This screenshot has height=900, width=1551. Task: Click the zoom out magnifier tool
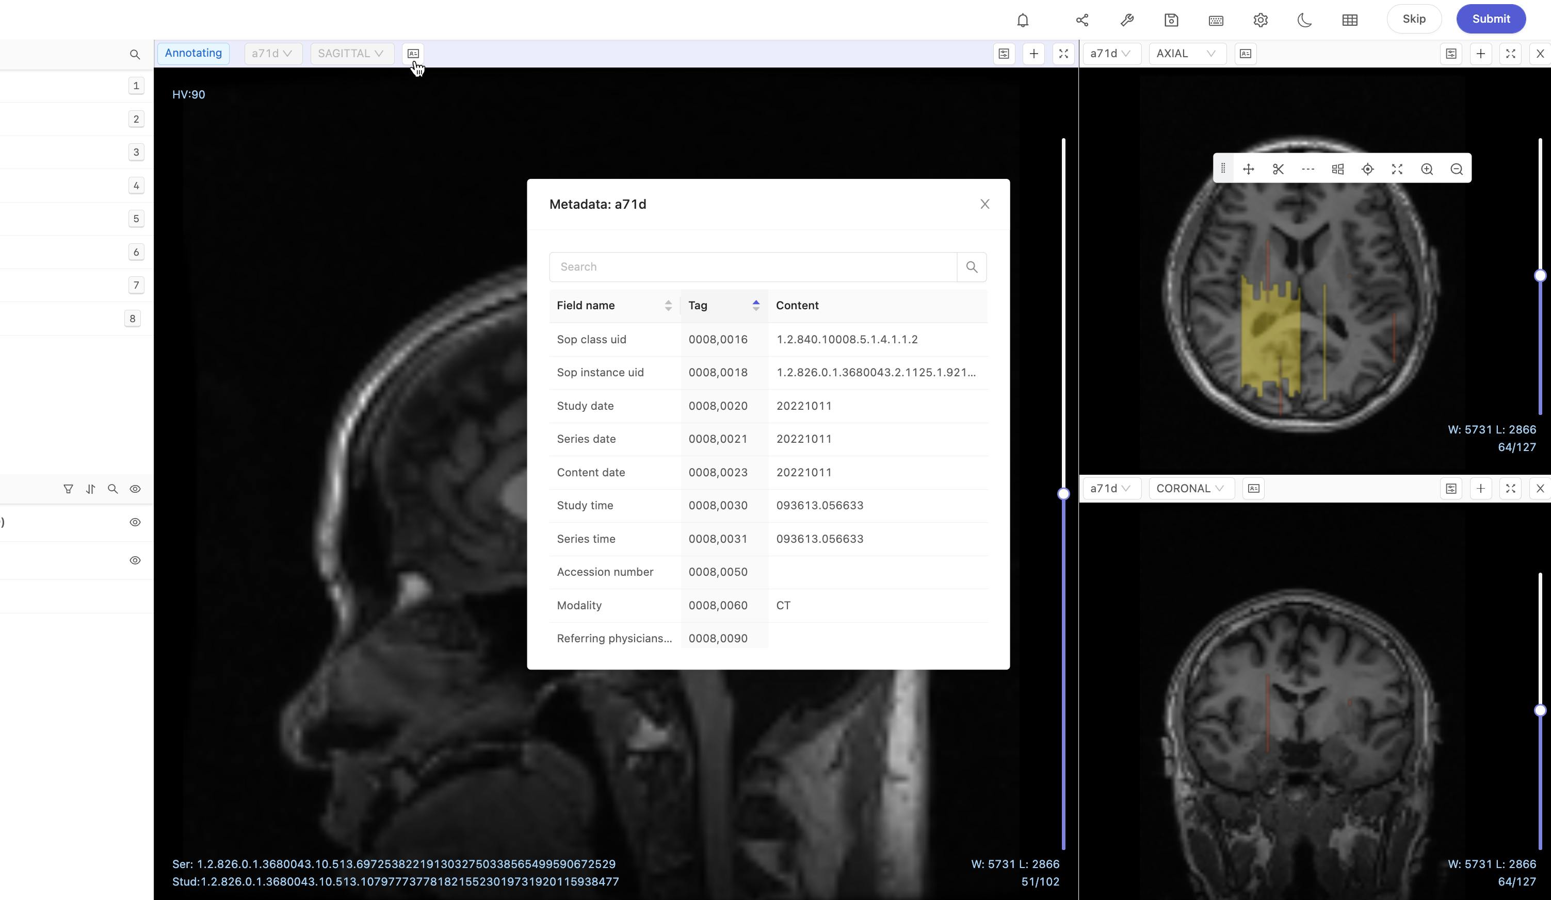coord(1456,169)
